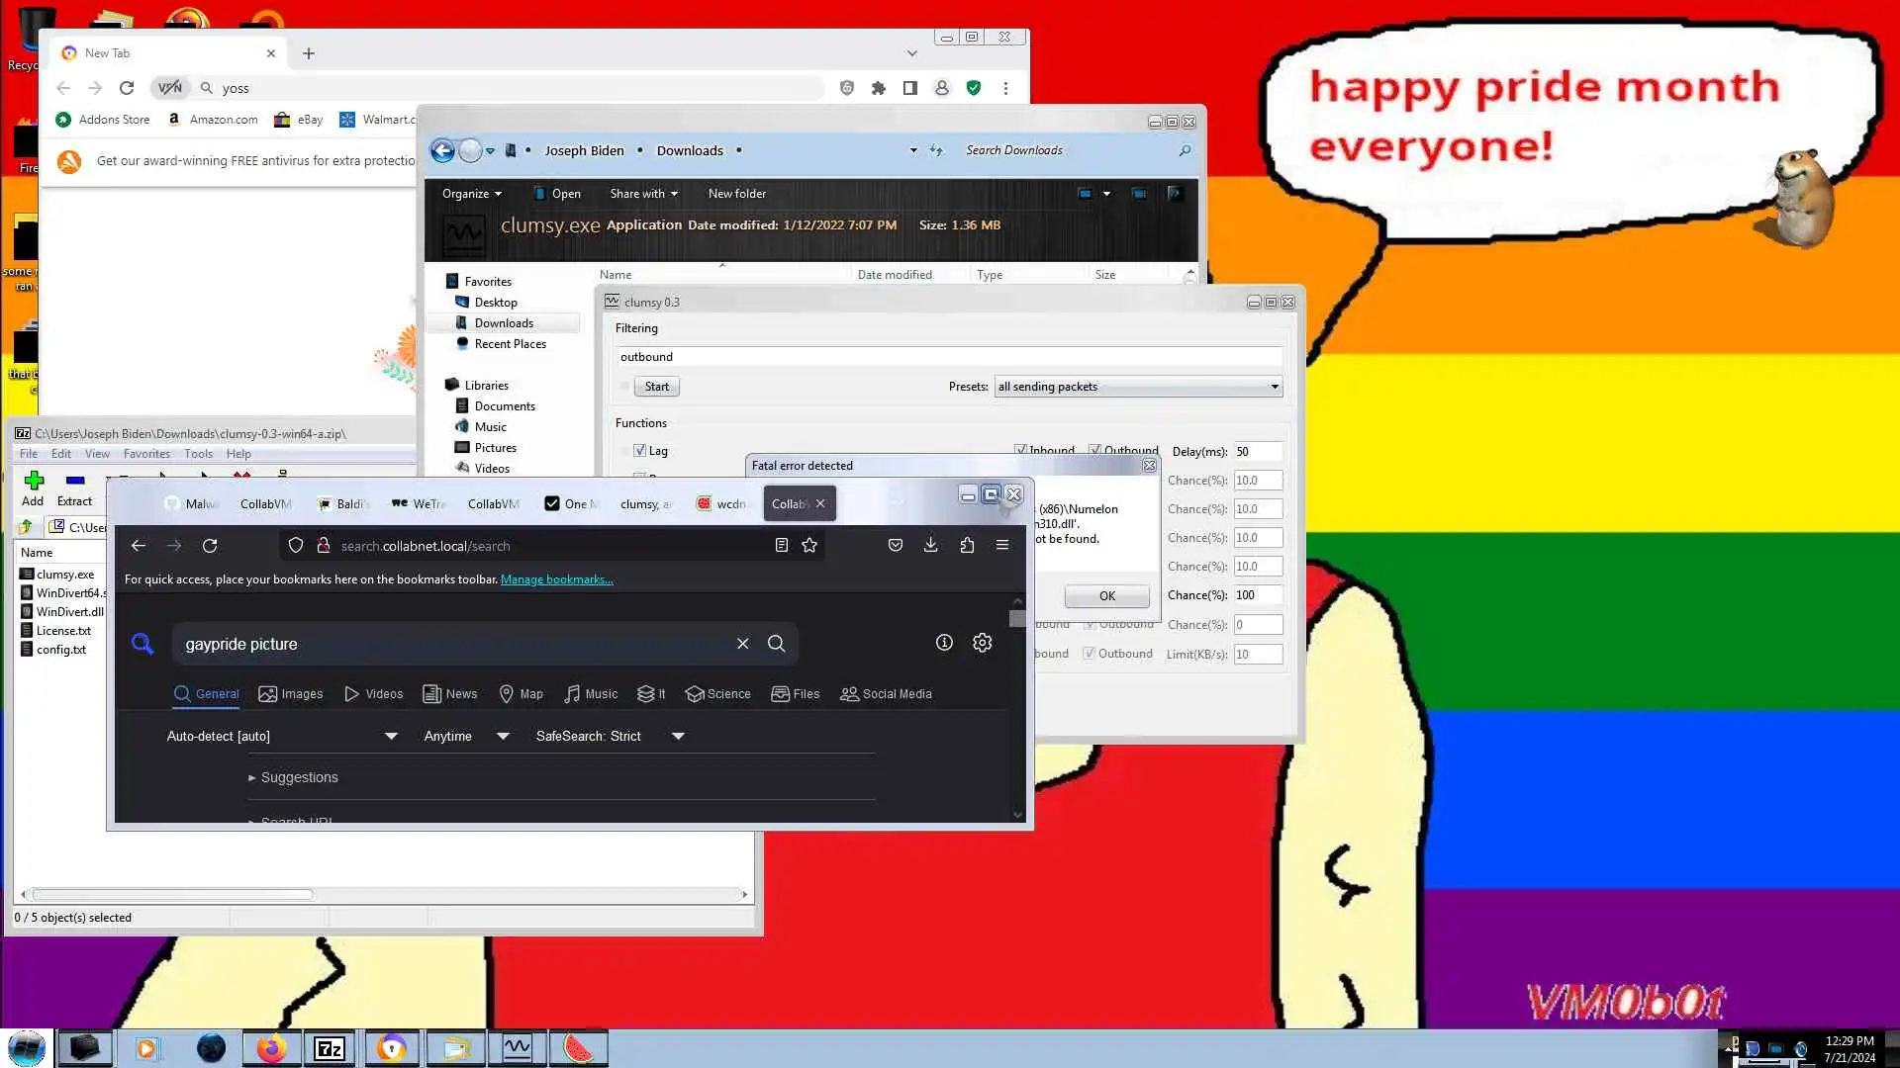Toggle the Lag checkbox in clumsy
1900x1068 pixels.
639,451
